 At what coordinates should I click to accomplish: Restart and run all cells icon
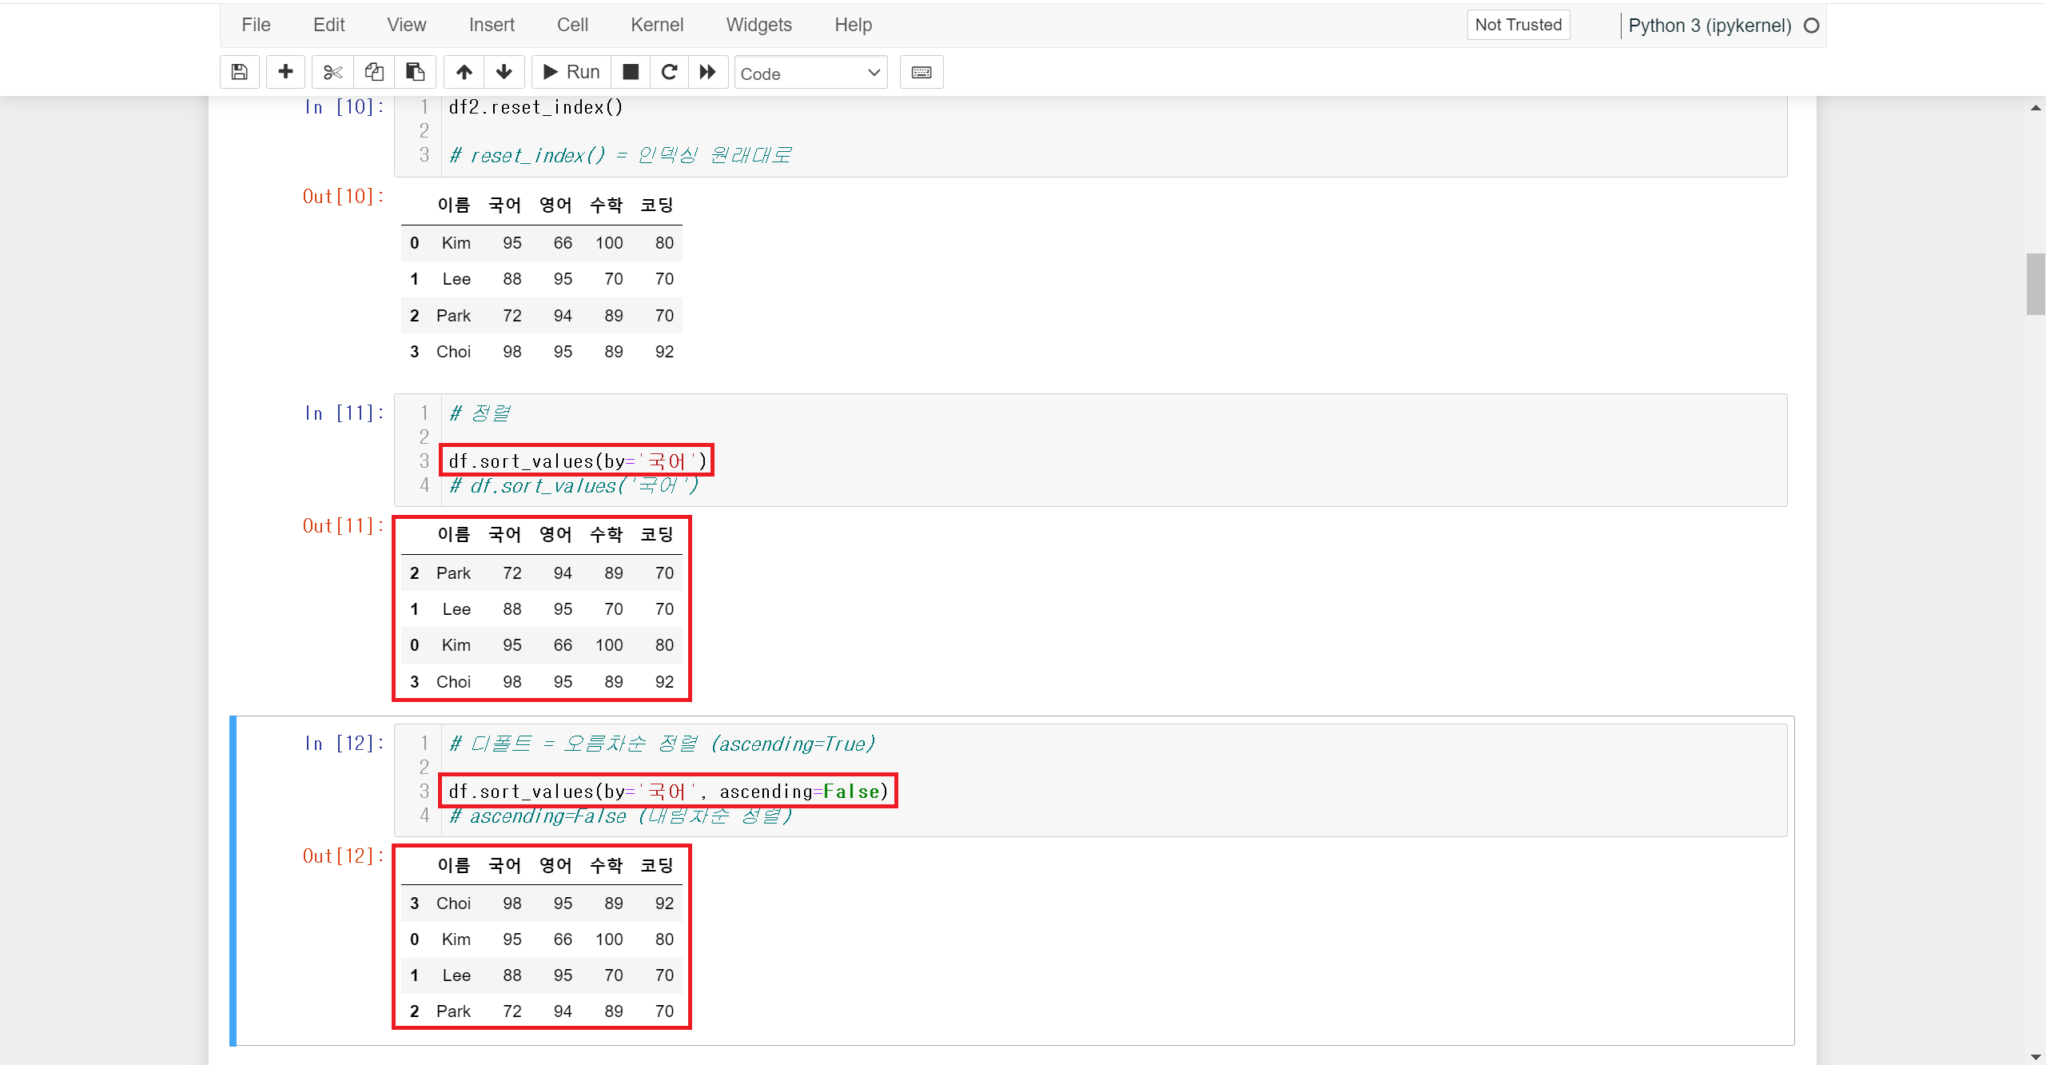707,72
